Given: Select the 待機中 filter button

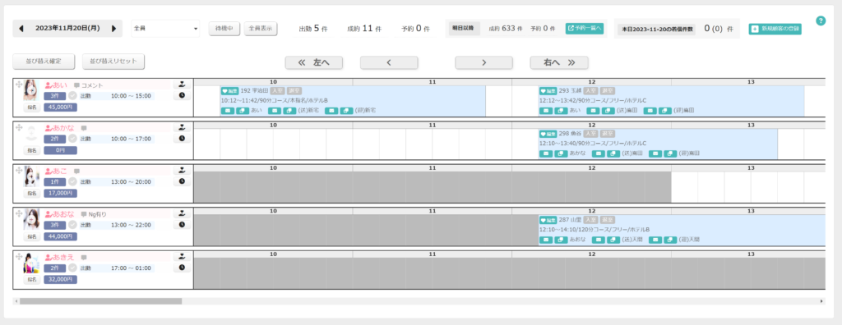Looking at the screenshot, I should 224,29.
